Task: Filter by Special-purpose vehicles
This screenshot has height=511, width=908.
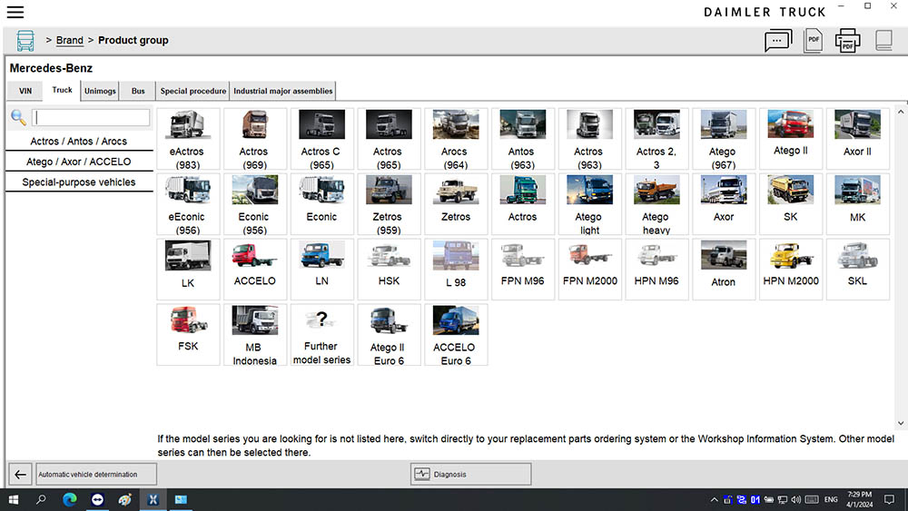Action: click(79, 182)
